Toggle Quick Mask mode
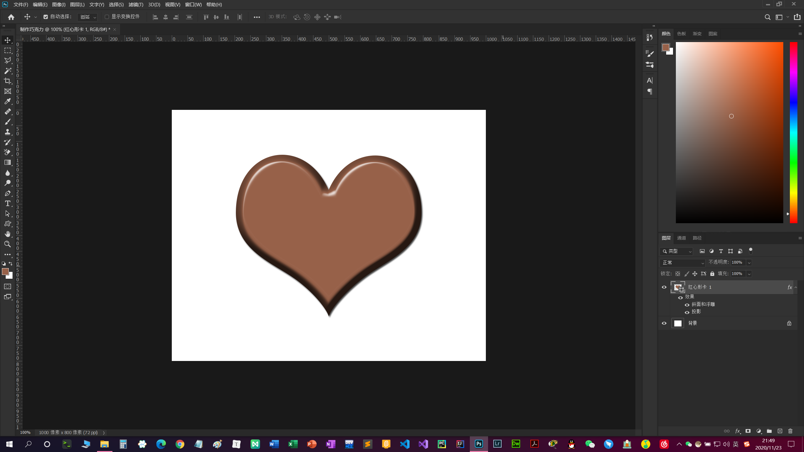The height and width of the screenshot is (452, 804). coord(8,287)
